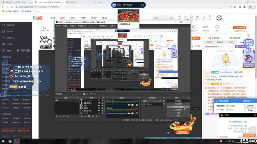Viewport: 257px width, 144px height.
Task: Click user avatar in Douyu header
Action: coord(219,18)
